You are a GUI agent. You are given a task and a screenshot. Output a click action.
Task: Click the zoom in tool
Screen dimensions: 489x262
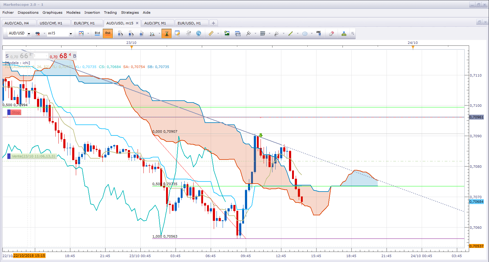click(120, 34)
